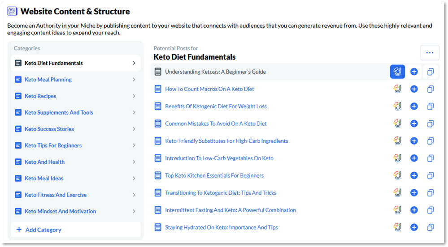Click AI write icon for Low-Carb Vegetables post
Screen dimensions: 448x247
(x=397, y=158)
